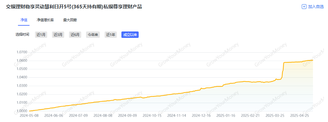328x122 pixels.
Task: Select 近6月 time range button
Action: point(75,35)
